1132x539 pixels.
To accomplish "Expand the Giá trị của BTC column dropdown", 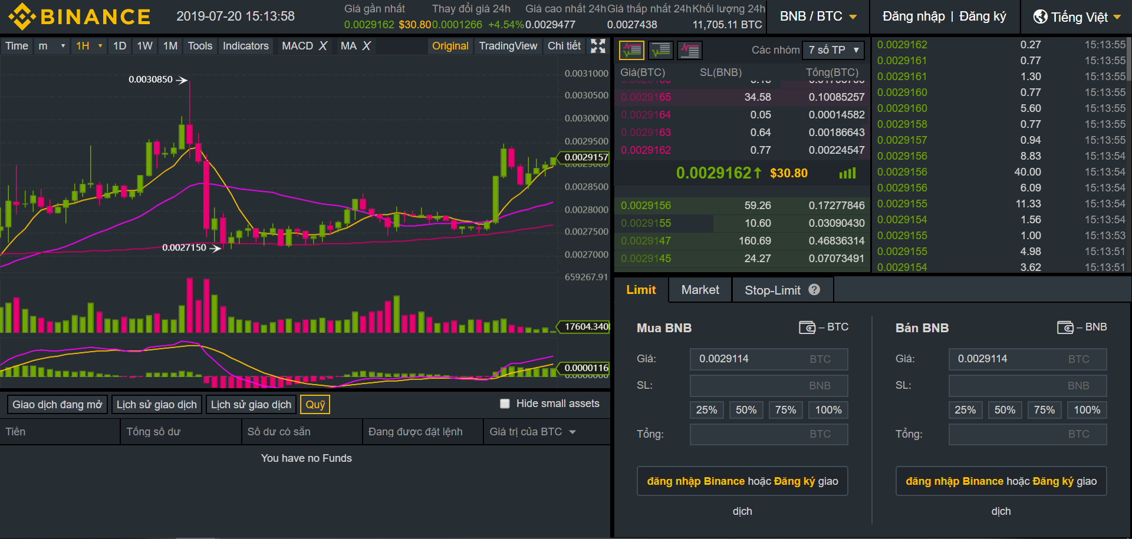I will [x=572, y=432].
